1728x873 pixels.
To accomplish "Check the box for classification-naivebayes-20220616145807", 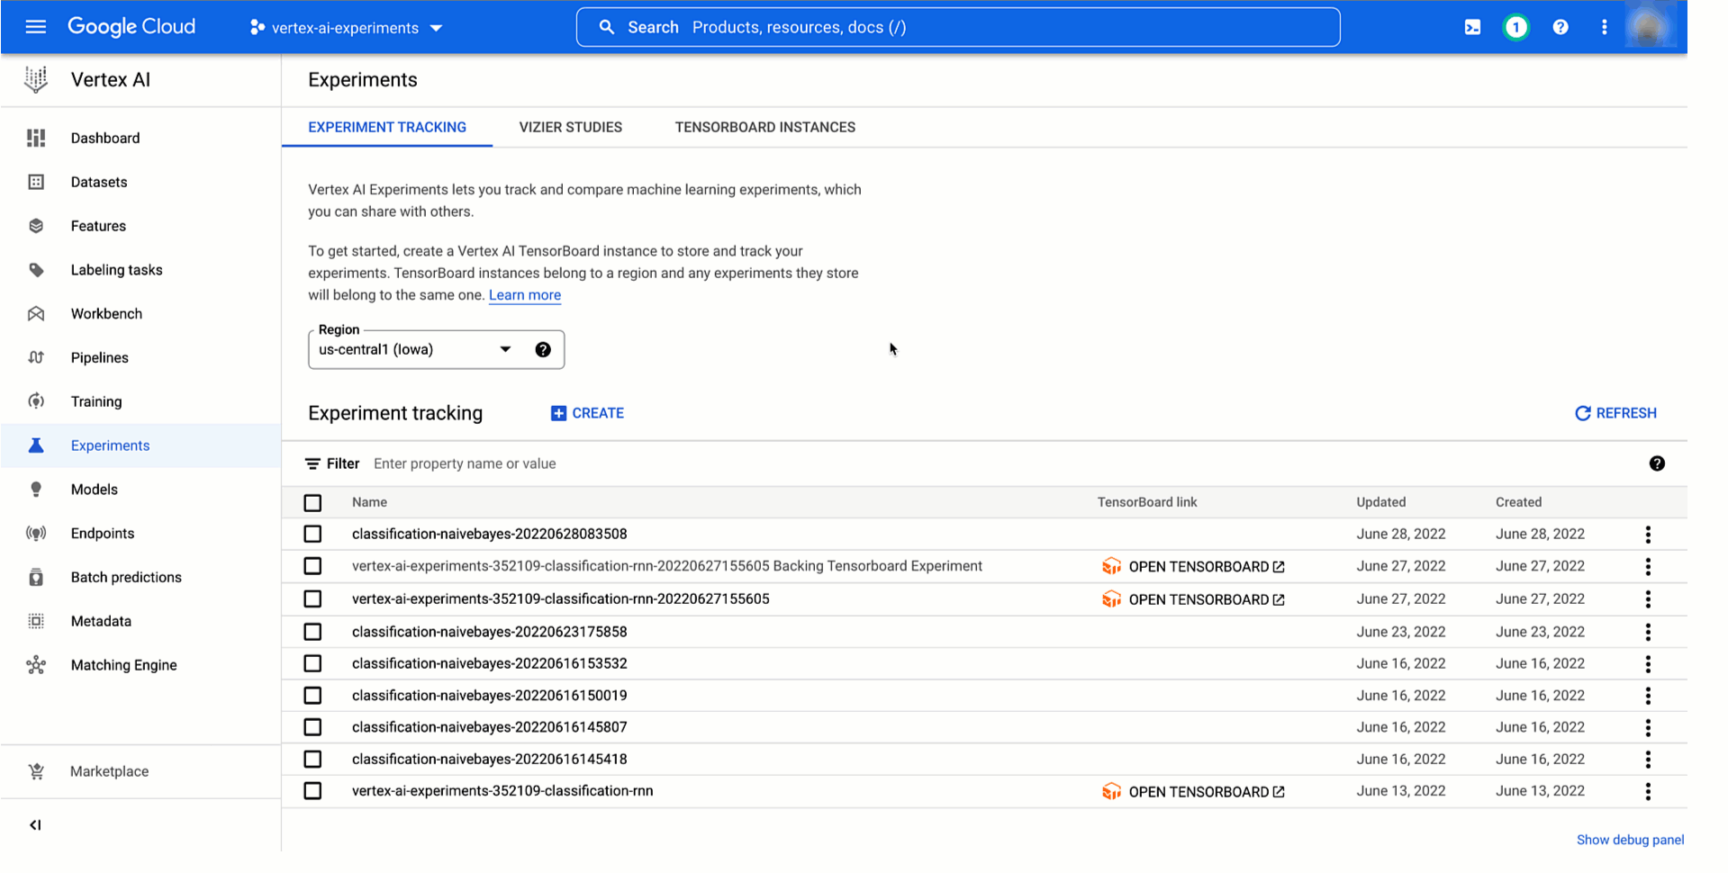I will point(312,727).
